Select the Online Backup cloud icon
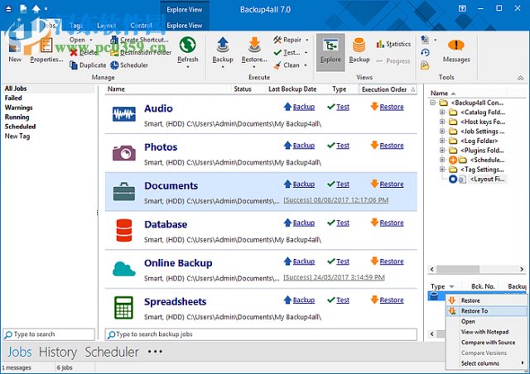 coord(124,268)
